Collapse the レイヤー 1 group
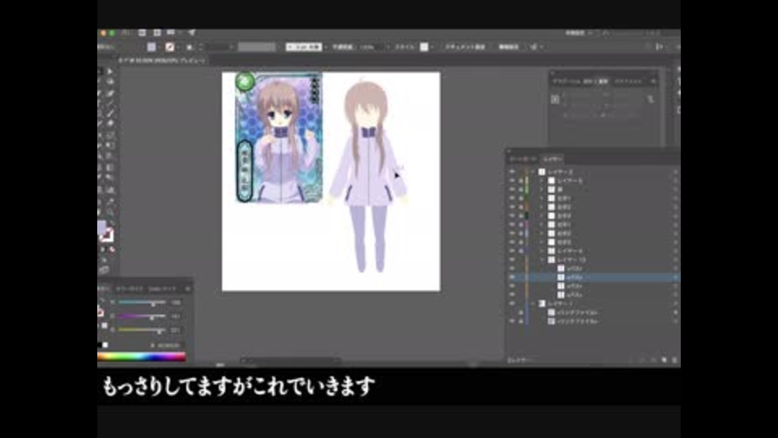The image size is (778, 438). [533, 303]
